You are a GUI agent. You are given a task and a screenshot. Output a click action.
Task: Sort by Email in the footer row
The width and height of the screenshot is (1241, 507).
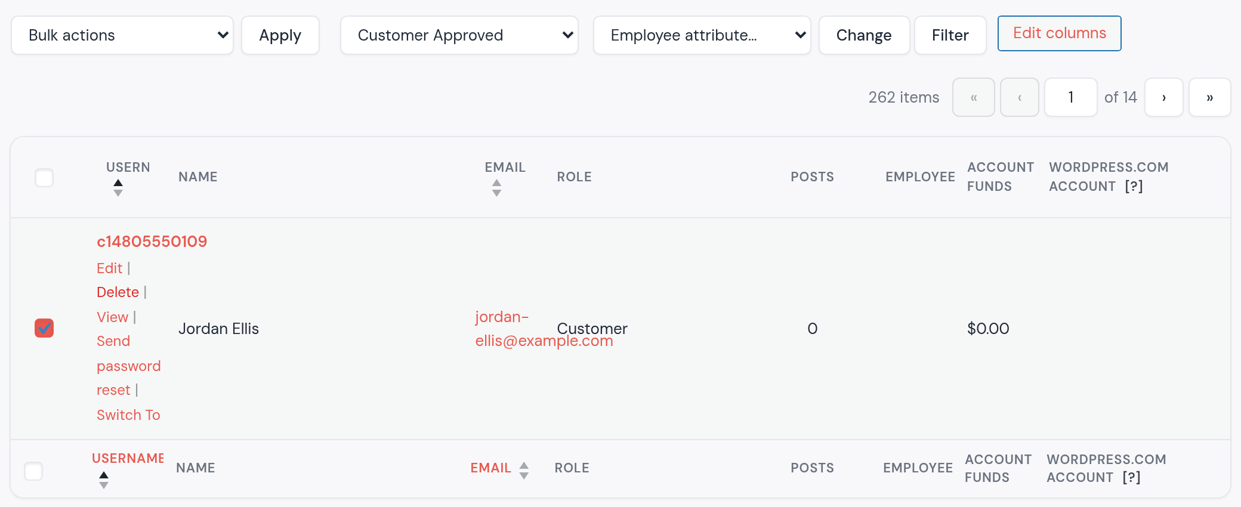pyautogui.click(x=499, y=468)
